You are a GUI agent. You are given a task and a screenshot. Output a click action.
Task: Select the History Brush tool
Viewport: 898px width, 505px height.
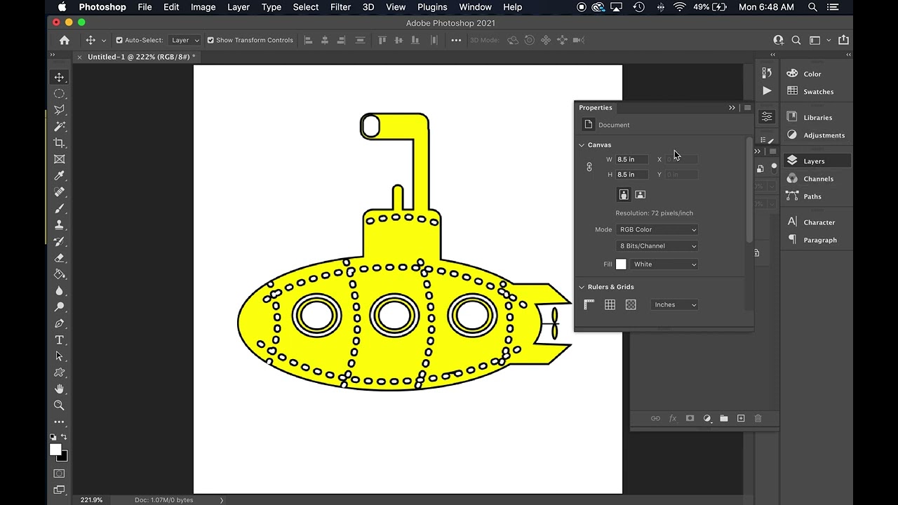click(60, 241)
